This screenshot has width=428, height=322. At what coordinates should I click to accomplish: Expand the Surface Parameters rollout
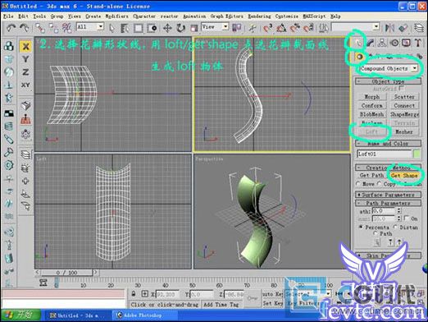(x=388, y=195)
